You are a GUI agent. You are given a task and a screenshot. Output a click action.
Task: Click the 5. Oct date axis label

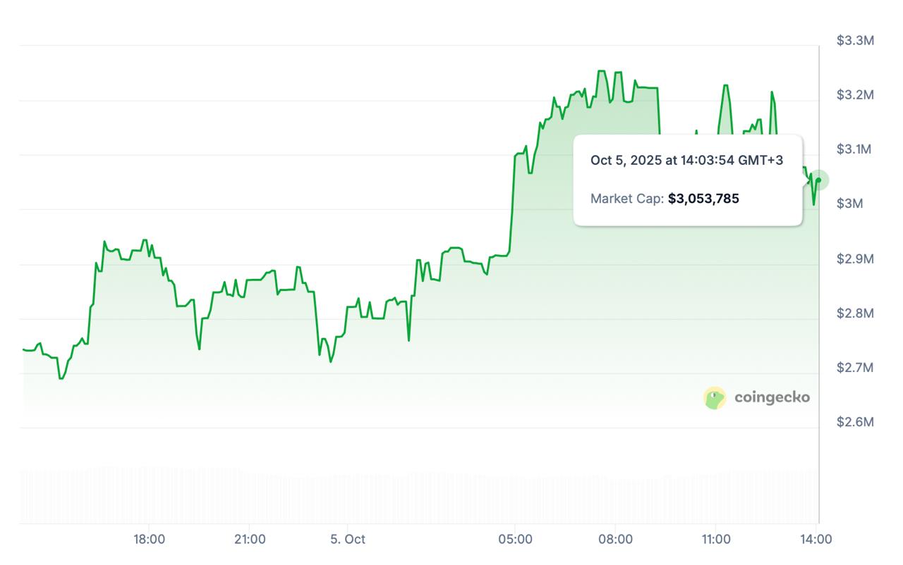348,540
